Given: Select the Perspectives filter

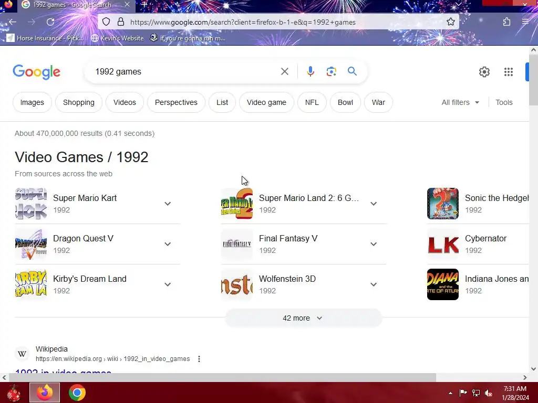Looking at the screenshot, I should tap(176, 102).
